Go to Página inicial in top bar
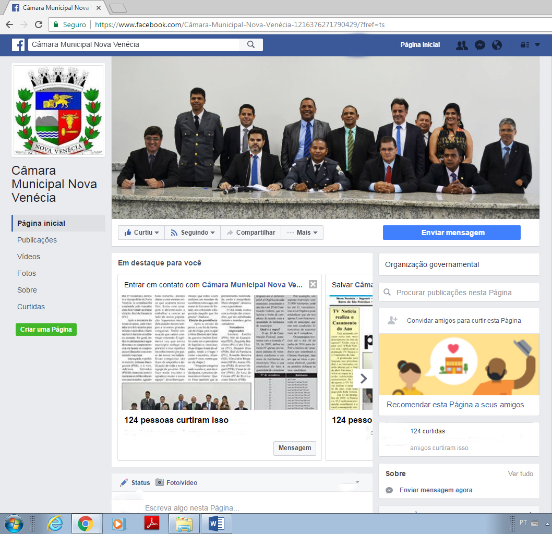Viewport: 552px width, 534px height. tap(420, 45)
